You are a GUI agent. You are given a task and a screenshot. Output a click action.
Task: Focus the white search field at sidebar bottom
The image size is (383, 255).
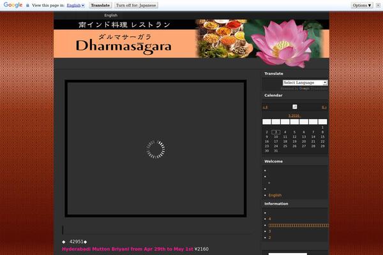coord(288,254)
